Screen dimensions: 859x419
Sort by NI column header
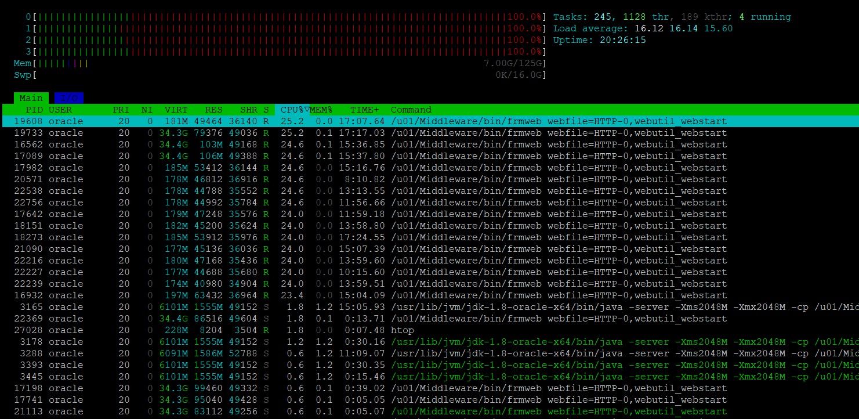147,110
